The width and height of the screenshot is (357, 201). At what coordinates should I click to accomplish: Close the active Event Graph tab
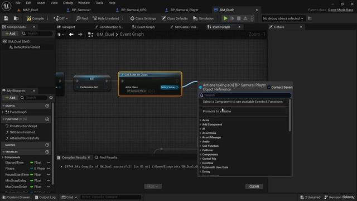click(x=239, y=27)
